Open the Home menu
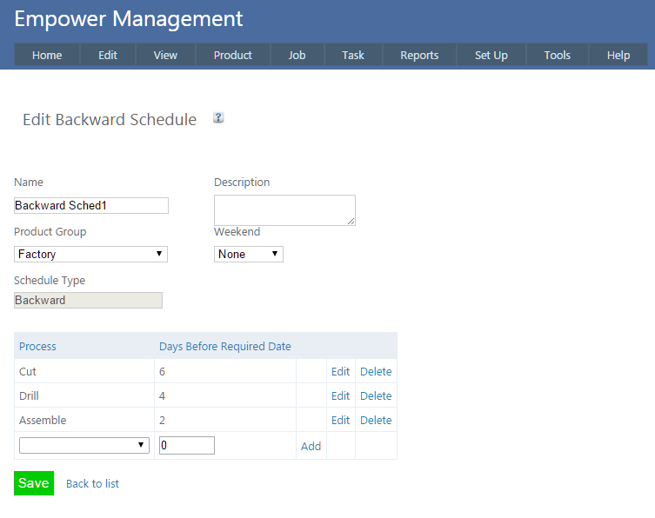 47,55
